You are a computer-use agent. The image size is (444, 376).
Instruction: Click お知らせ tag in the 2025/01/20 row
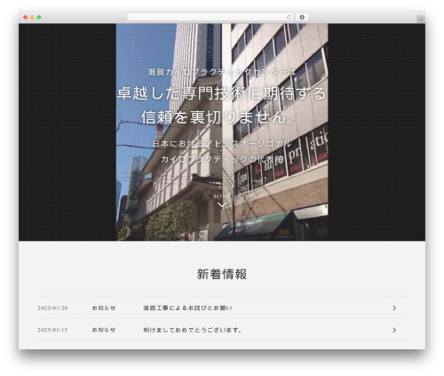pyautogui.click(x=104, y=308)
